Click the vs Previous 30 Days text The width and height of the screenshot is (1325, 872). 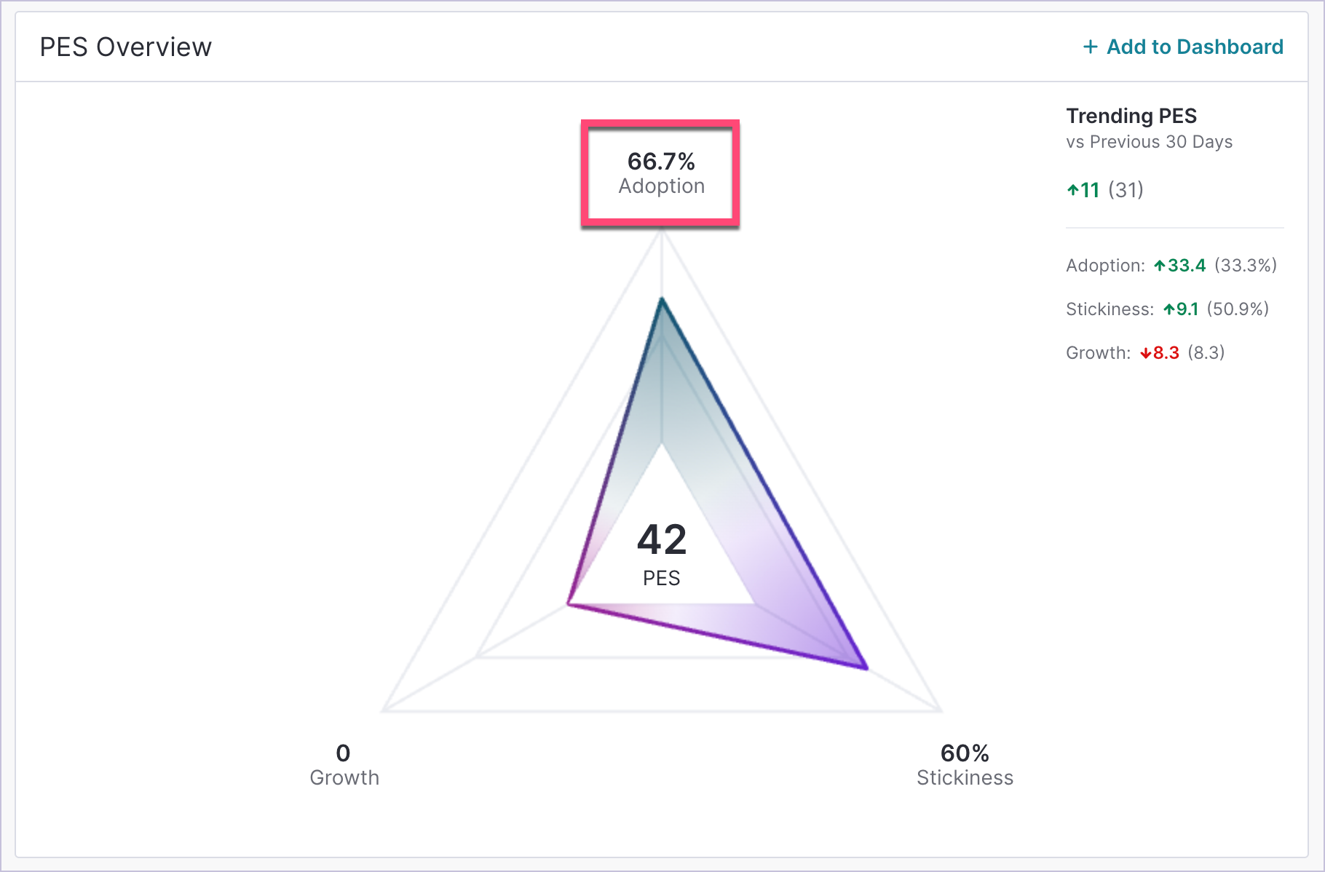(x=1149, y=142)
